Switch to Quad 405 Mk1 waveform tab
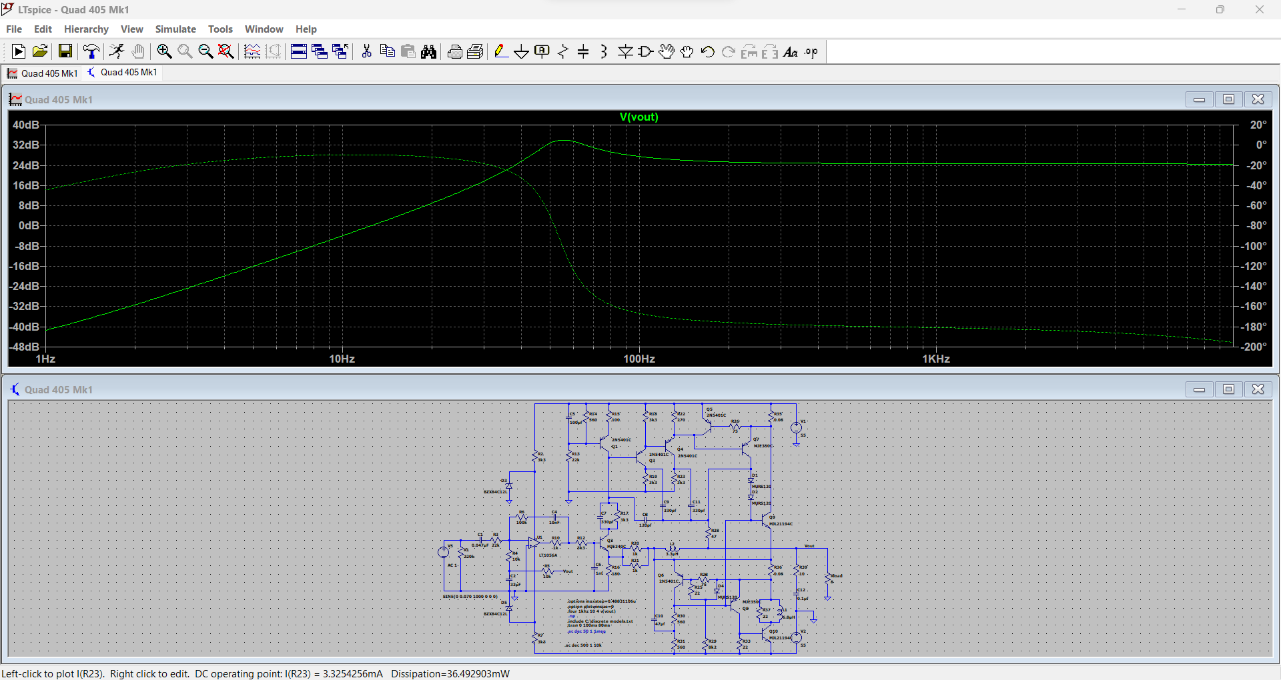This screenshot has height=680, width=1281. 43,73
